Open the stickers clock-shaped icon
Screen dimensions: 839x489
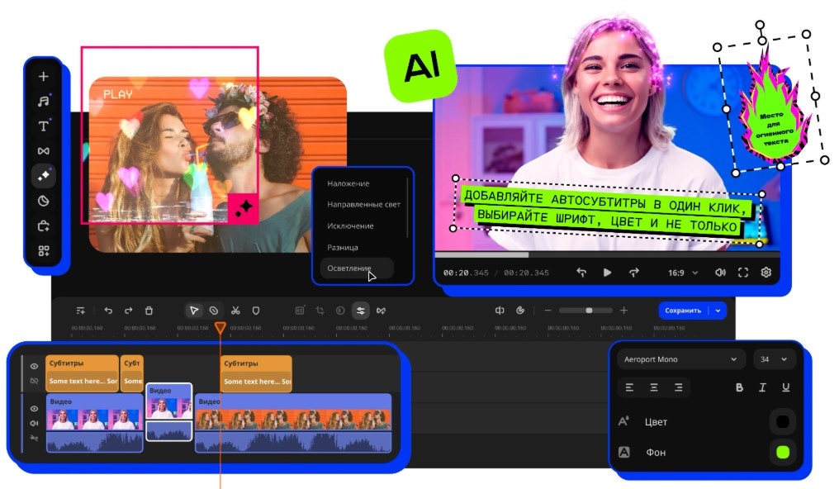(x=43, y=201)
